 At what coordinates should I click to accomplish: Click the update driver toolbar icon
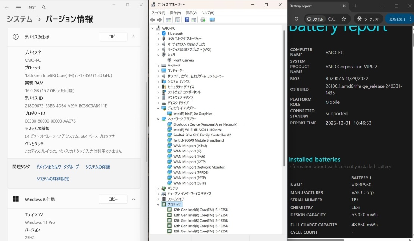[x=203, y=20]
